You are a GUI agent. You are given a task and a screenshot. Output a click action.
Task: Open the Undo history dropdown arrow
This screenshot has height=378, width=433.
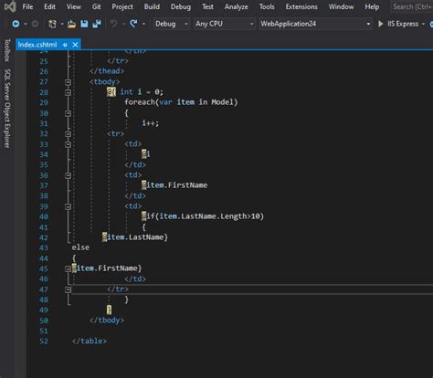[x=123, y=24]
